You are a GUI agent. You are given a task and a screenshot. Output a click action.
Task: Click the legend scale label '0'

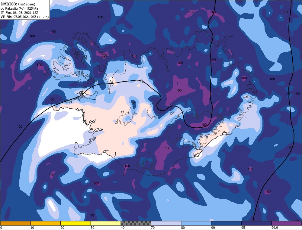click(1, 228)
